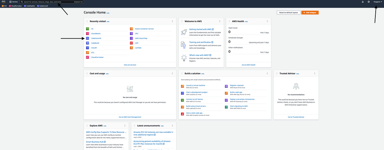The width and height of the screenshot is (384, 150).
Task: Open the IAM link
Action: click(x=137, y=43)
